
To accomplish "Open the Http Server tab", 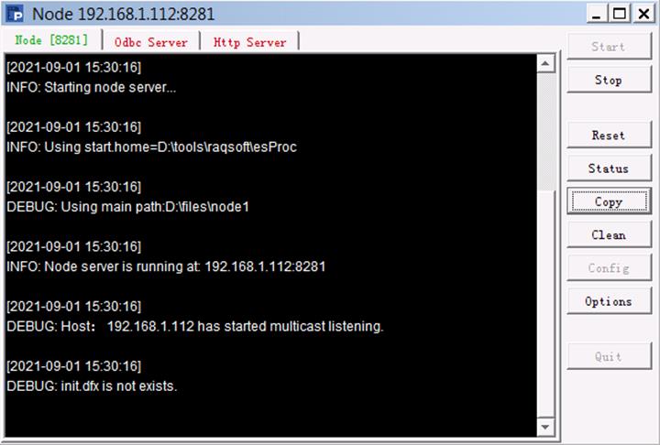I will [x=249, y=42].
